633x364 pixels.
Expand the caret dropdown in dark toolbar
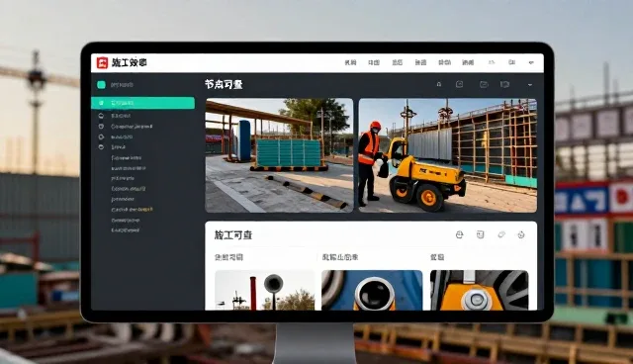[530, 85]
